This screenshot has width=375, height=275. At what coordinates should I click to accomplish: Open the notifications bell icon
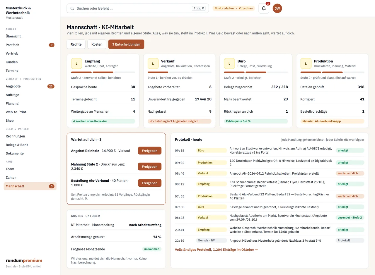264,8
